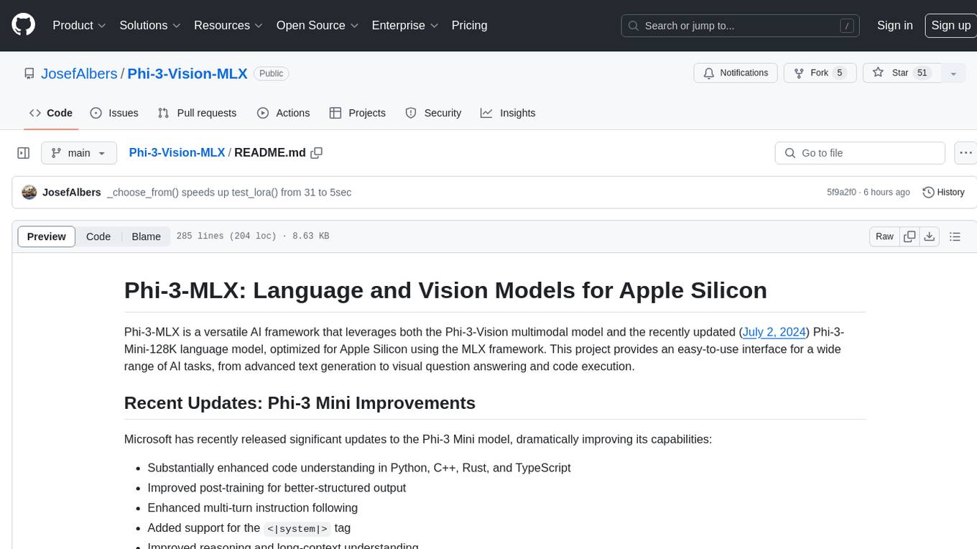Open the Raw file view
This screenshot has height=549, width=977.
(884, 236)
